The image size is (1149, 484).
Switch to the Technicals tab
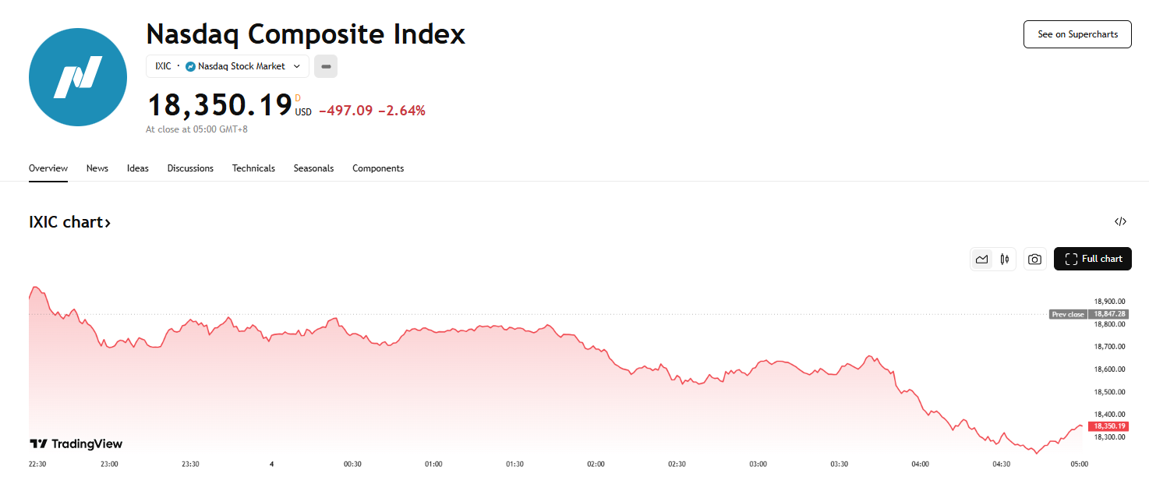pos(253,168)
